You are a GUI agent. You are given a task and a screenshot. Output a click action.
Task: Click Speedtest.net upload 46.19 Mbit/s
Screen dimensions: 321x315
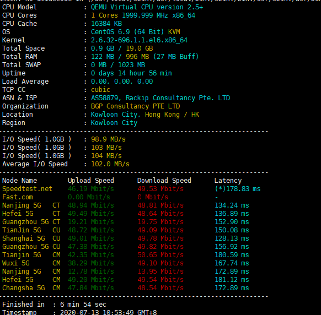[91, 189]
